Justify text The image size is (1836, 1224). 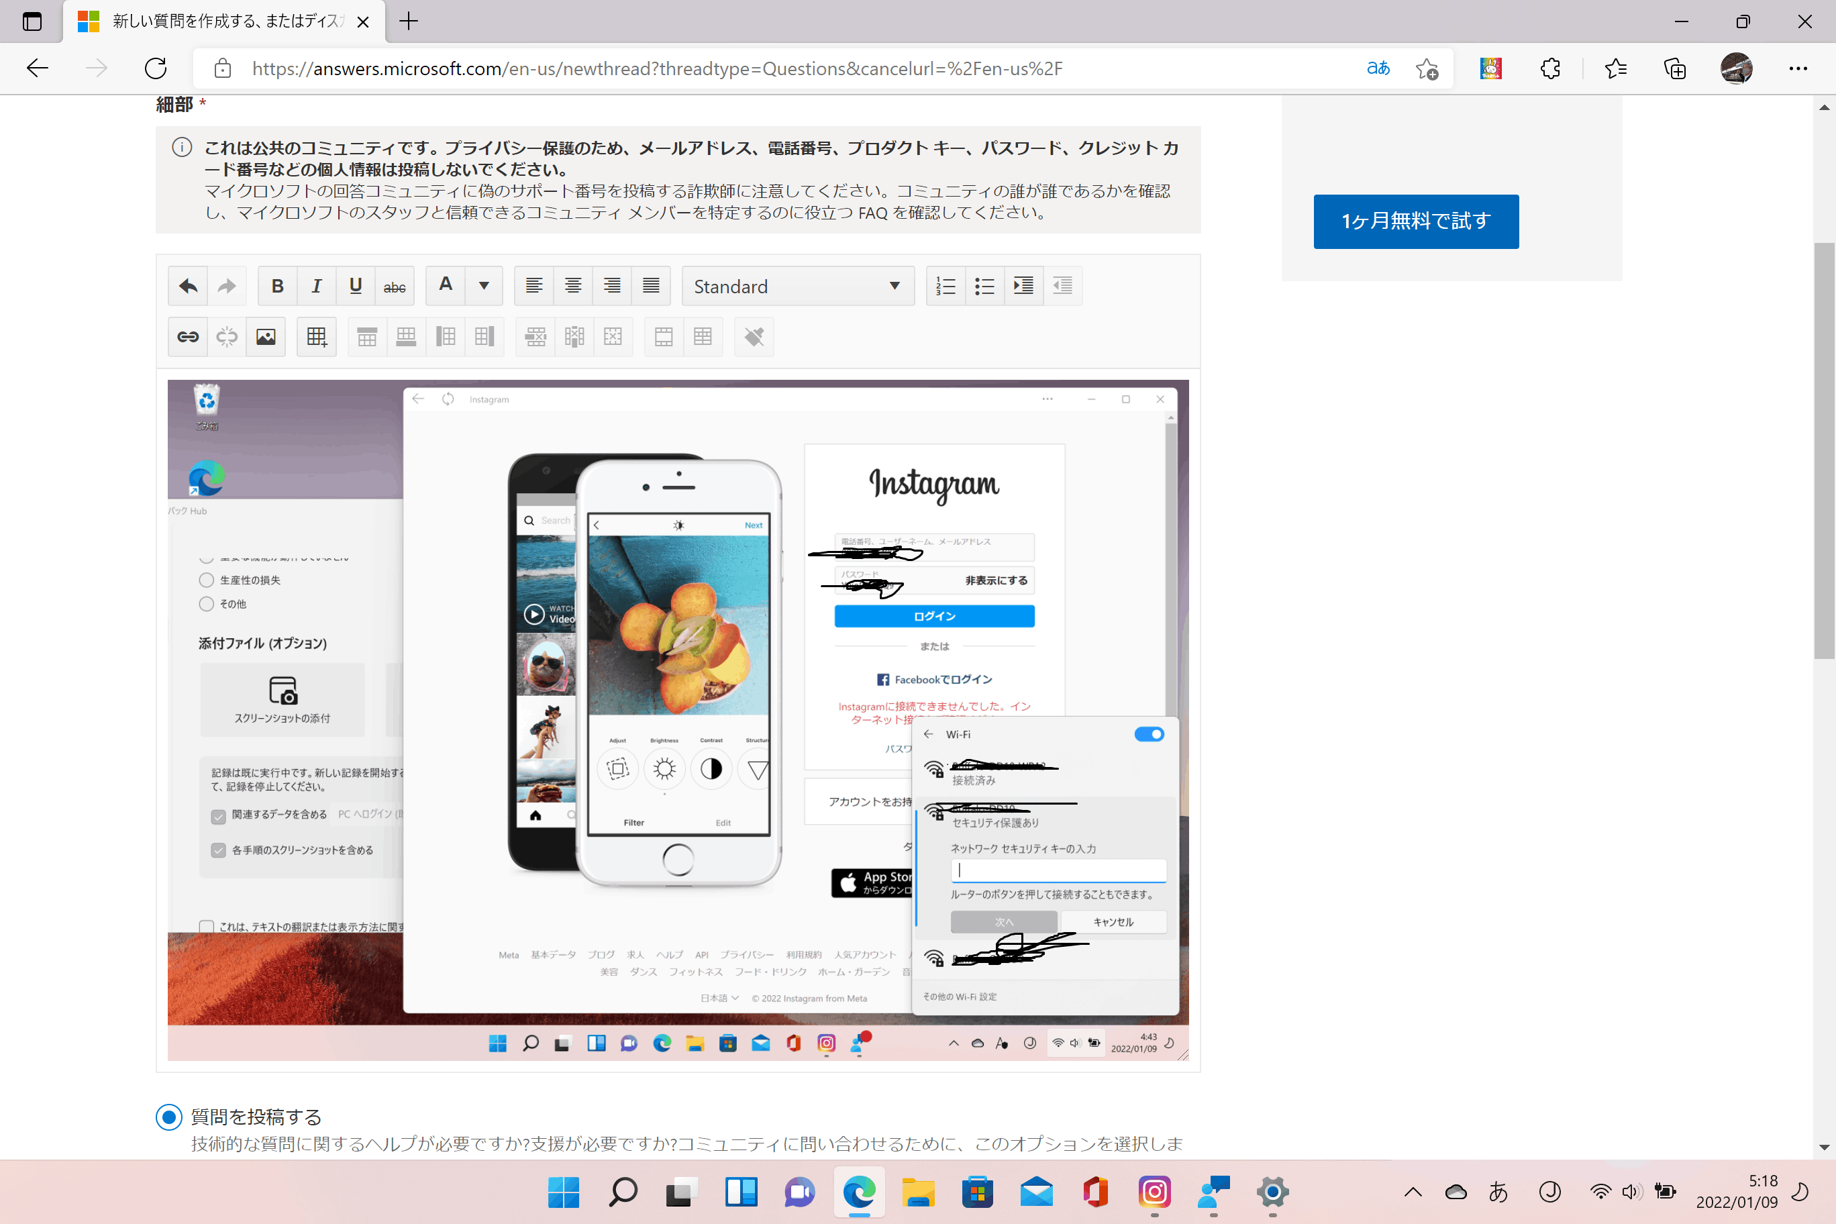651,287
